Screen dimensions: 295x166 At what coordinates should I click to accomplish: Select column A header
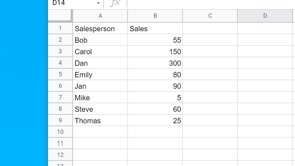point(100,16)
